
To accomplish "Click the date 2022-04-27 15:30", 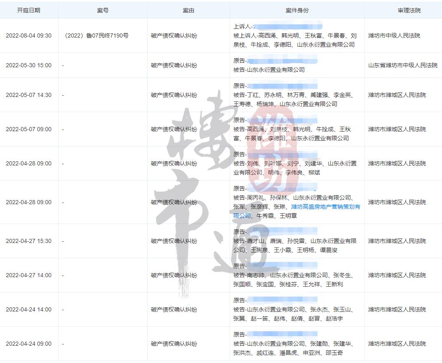I will pos(28,241).
